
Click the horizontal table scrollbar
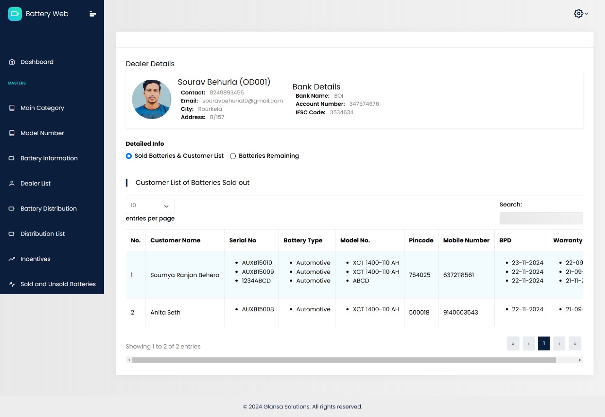coord(344,360)
